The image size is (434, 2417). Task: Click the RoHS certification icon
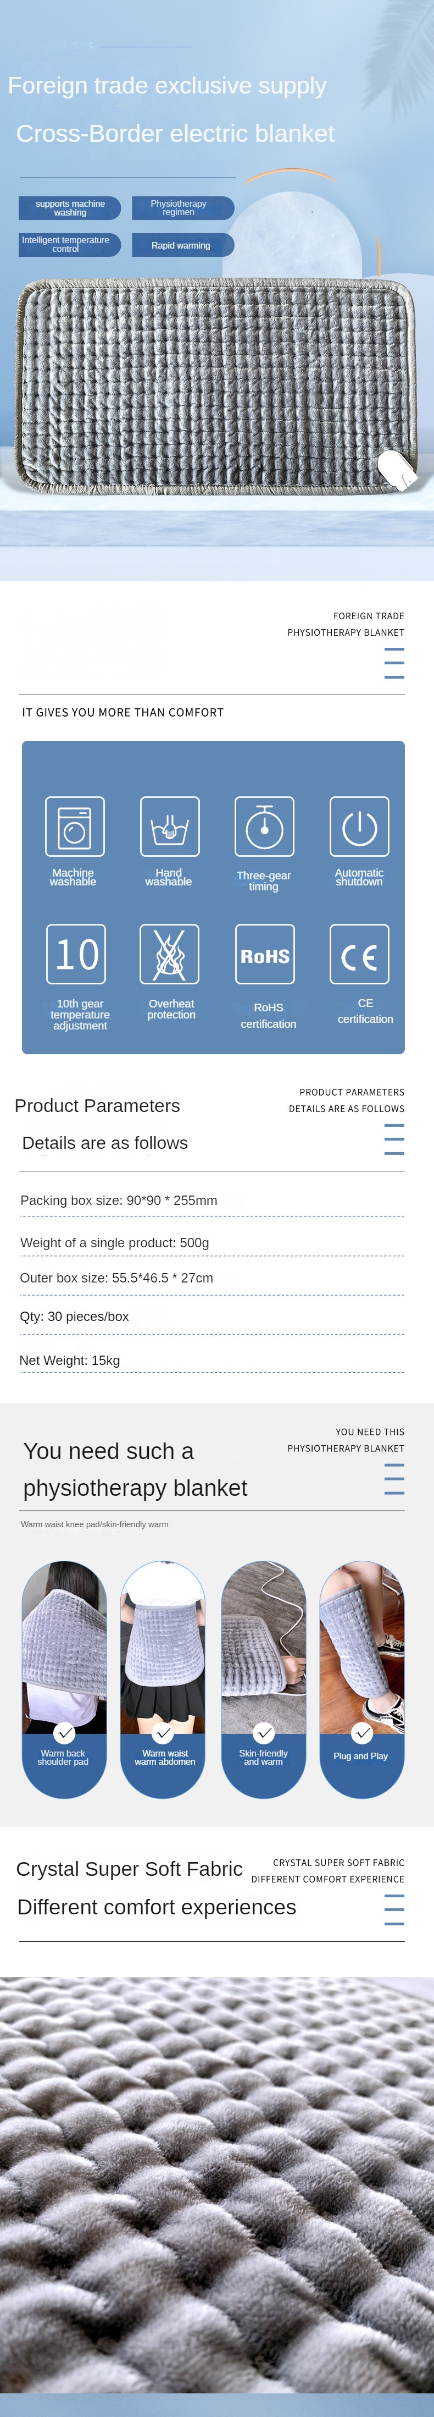pos(265,953)
